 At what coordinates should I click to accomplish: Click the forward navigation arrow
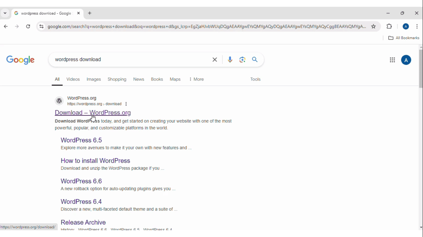(17, 27)
